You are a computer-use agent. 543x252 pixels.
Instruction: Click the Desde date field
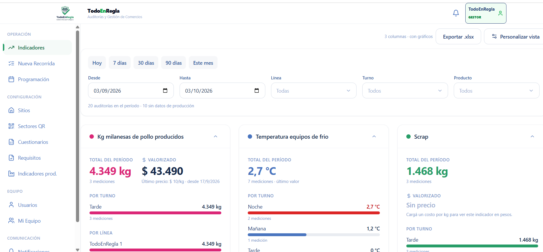(131, 91)
